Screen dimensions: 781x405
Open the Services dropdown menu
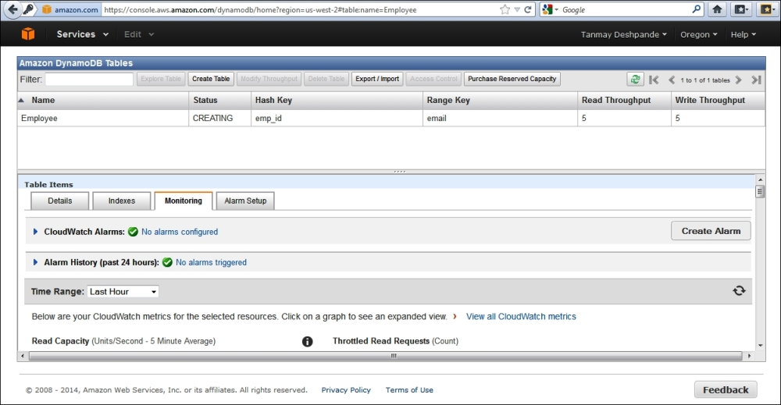tap(82, 34)
